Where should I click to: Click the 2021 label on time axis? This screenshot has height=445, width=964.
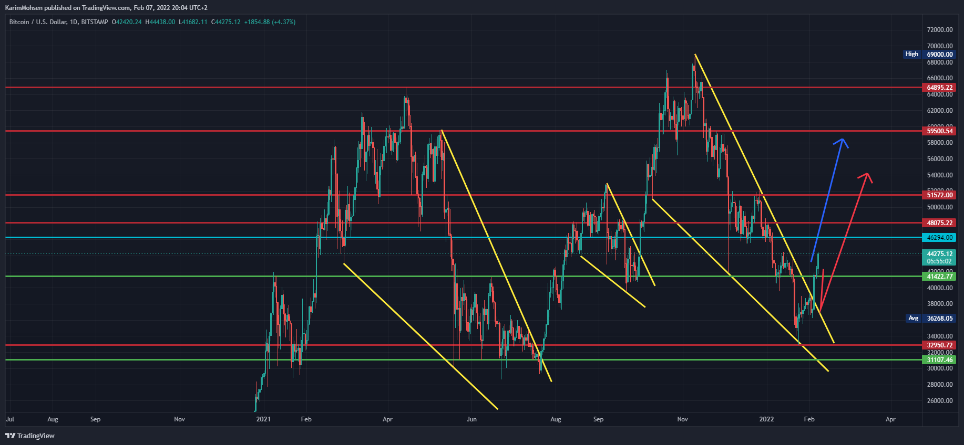tap(263, 419)
